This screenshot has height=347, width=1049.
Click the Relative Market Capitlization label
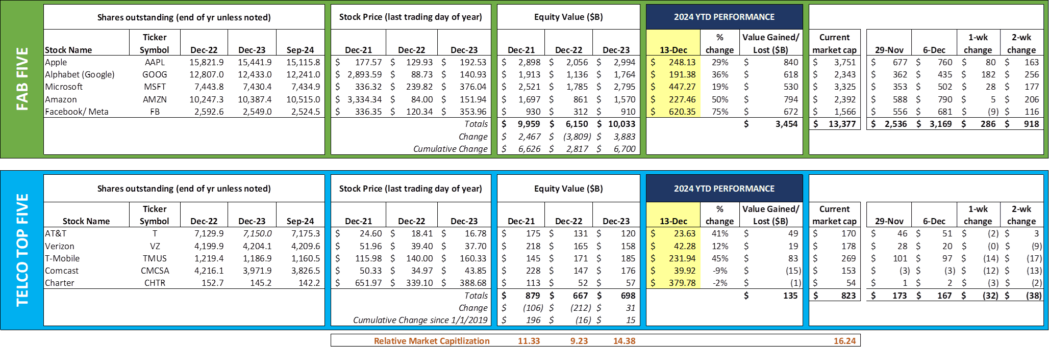pos(432,341)
